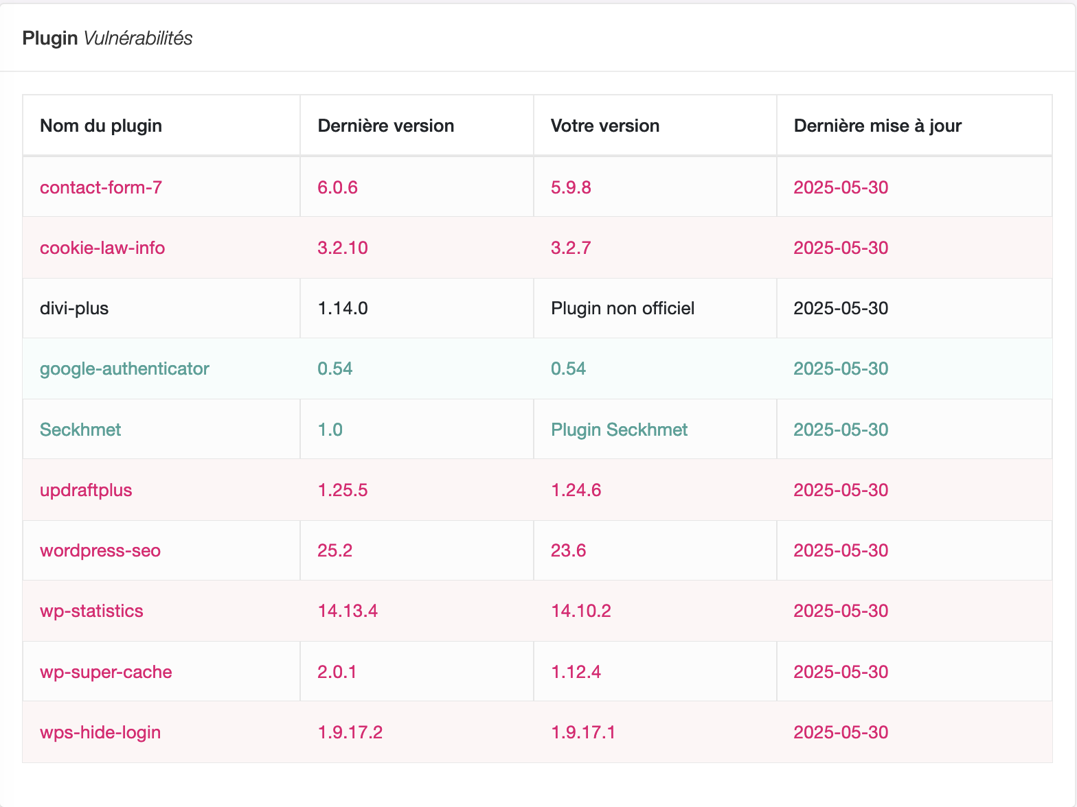The height and width of the screenshot is (807, 1077).
Task: Click the installed version cell of google-authenticator
Action: click(x=569, y=369)
